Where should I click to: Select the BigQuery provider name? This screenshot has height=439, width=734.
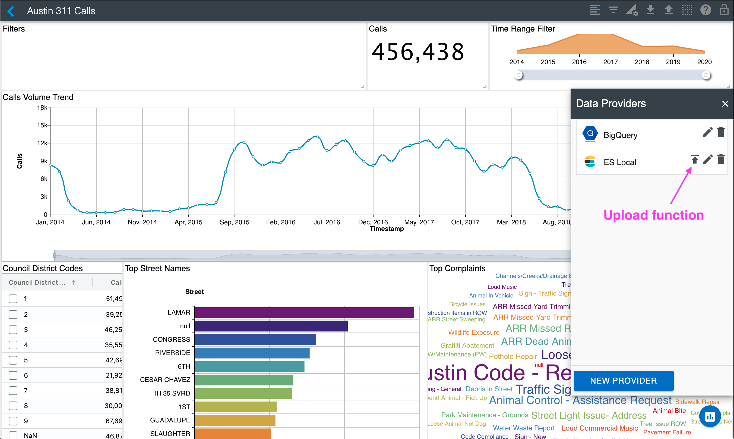[x=620, y=135]
